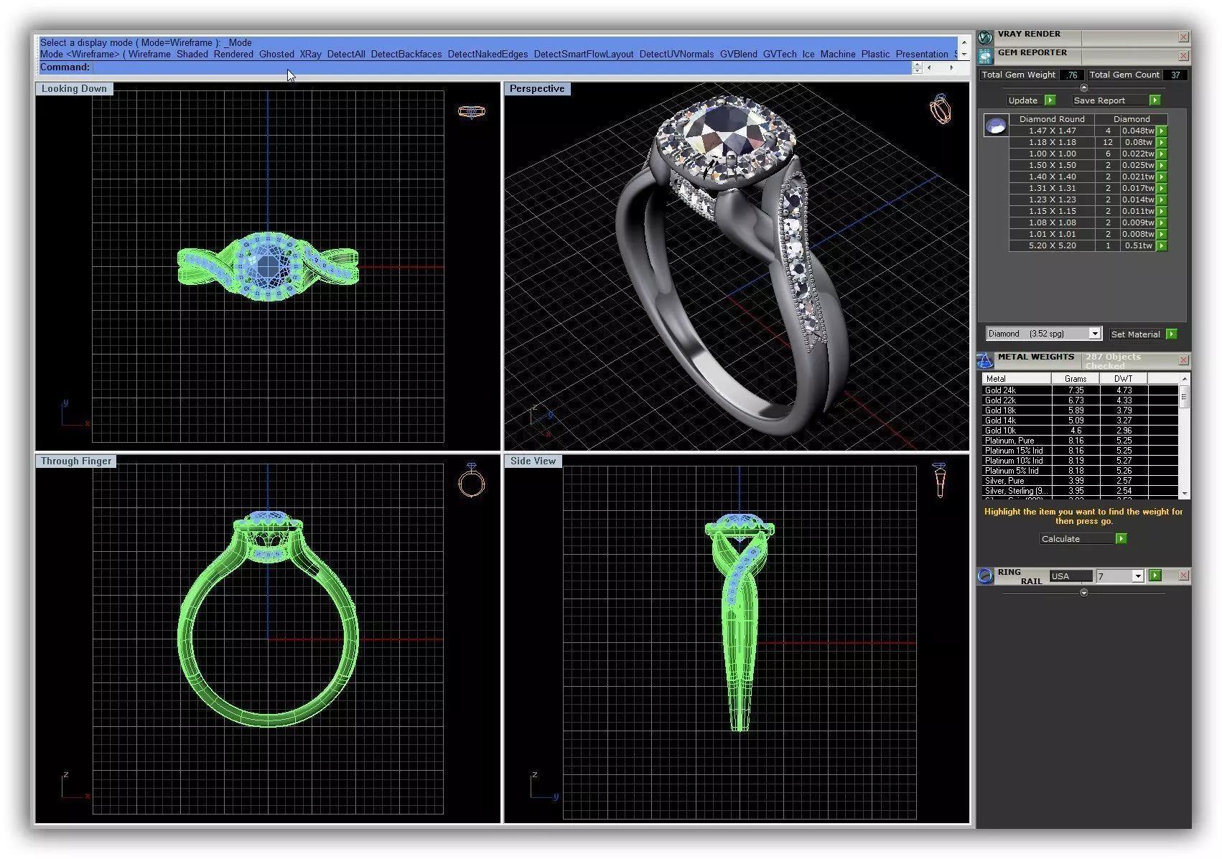This screenshot has height=859, width=1222.
Task: Click green arrow for 5.20 X 5.20 row
Action: pyautogui.click(x=1162, y=246)
